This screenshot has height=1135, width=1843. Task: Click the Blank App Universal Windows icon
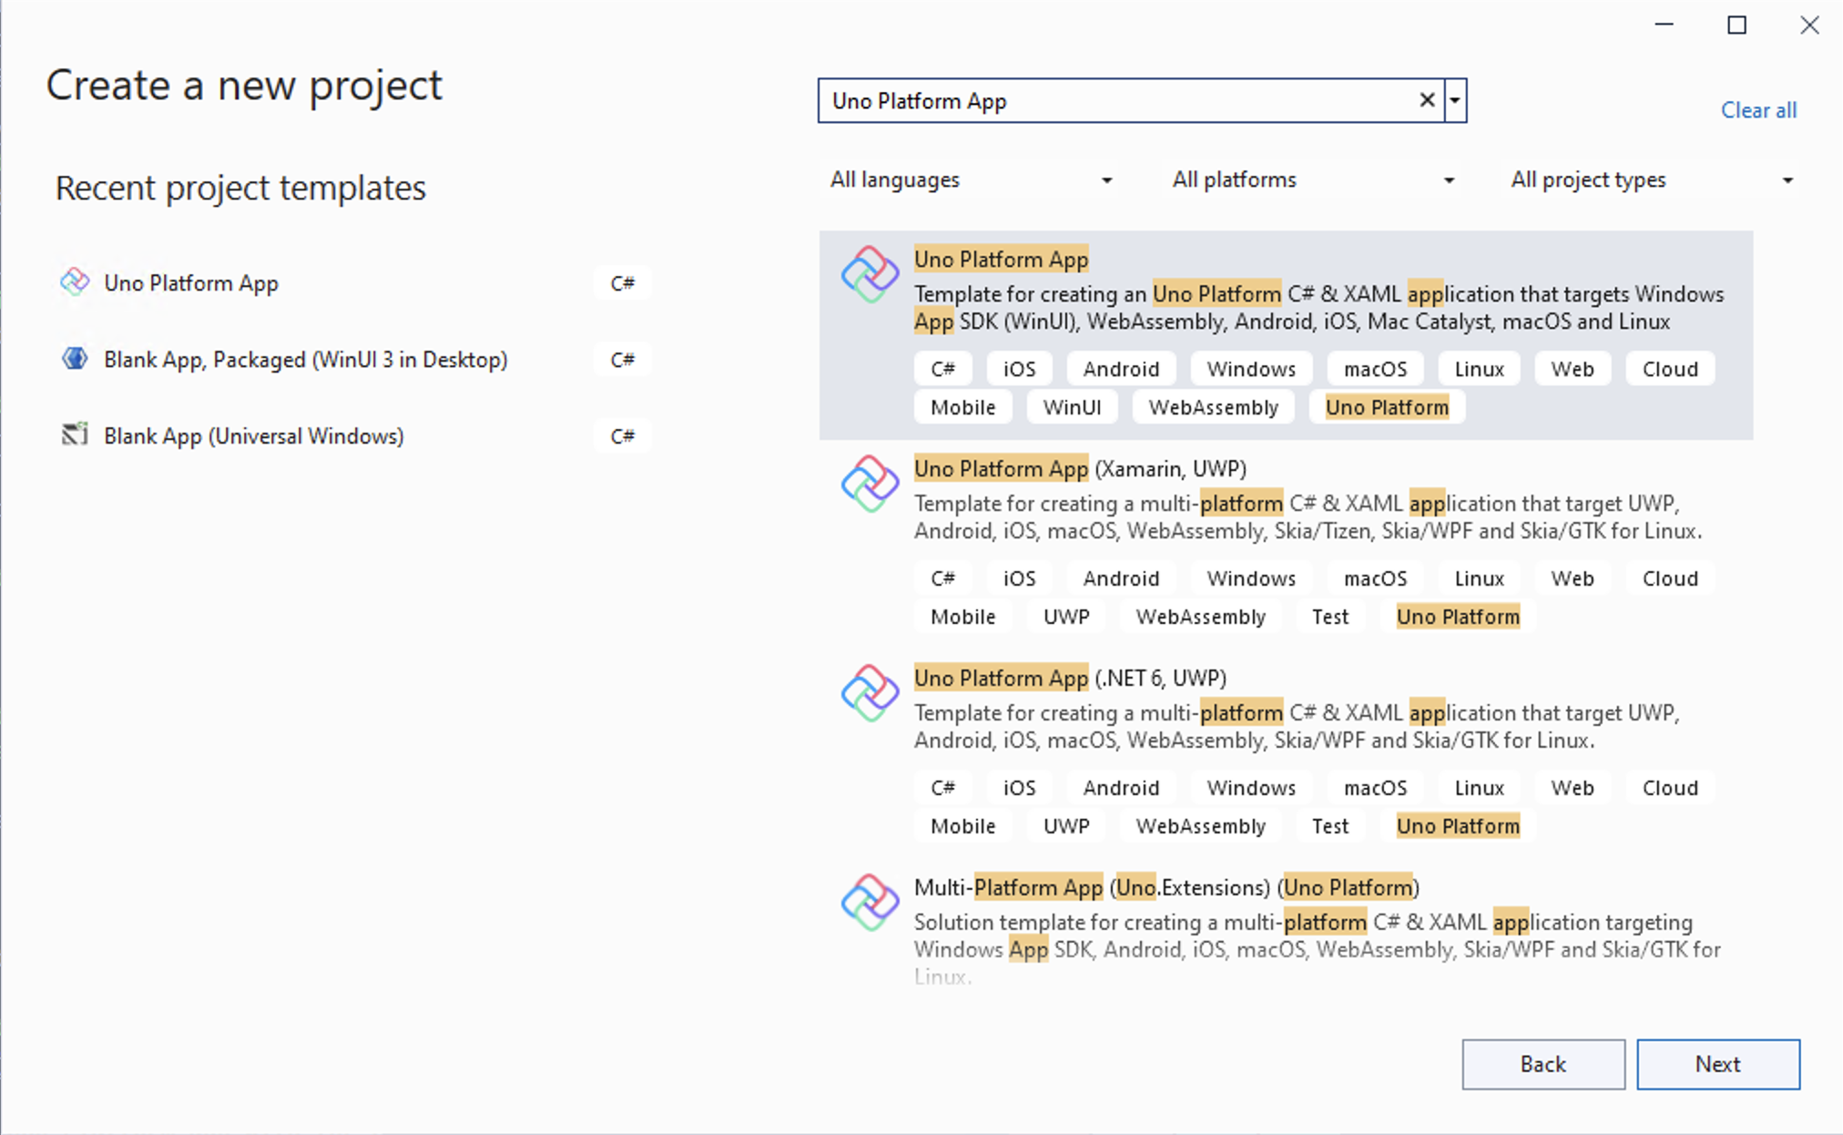75,435
